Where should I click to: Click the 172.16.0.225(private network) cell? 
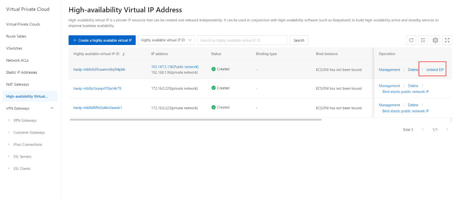175,89
